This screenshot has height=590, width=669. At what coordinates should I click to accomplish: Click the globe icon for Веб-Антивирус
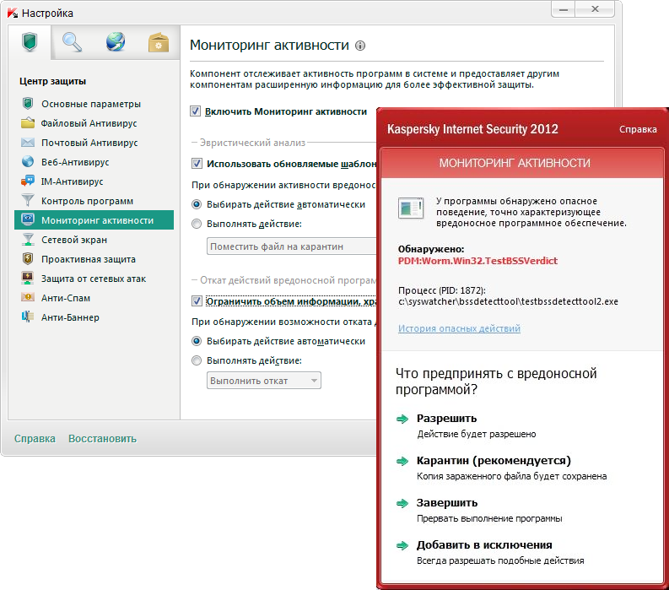tap(28, 162)
